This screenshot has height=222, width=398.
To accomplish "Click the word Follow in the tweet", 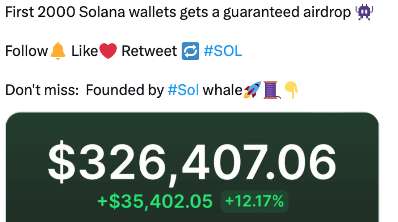I will pos(26,51).
